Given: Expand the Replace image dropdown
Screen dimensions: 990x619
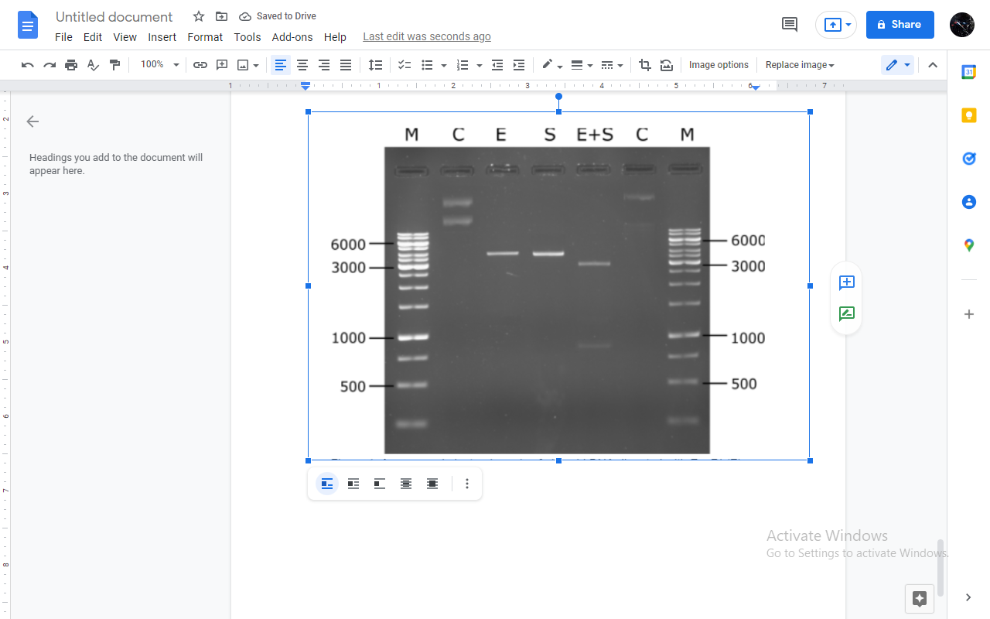Looking at the screenshot, I should tap(800, 65).
